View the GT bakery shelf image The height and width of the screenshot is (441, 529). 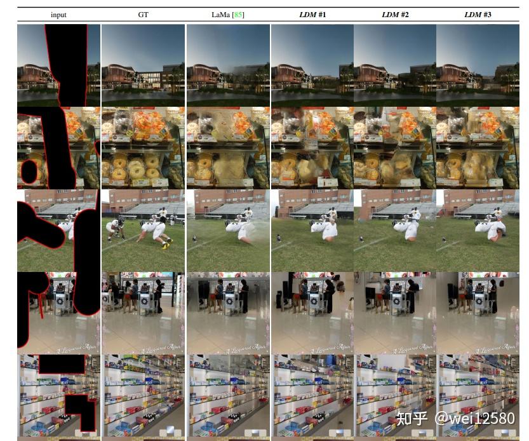[142, 147]
